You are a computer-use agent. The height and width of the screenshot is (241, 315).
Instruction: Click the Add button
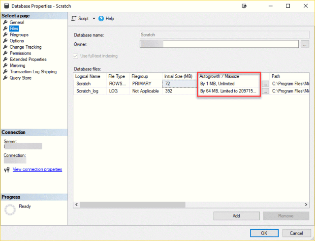pyautogui.click(x=236, y=216)
